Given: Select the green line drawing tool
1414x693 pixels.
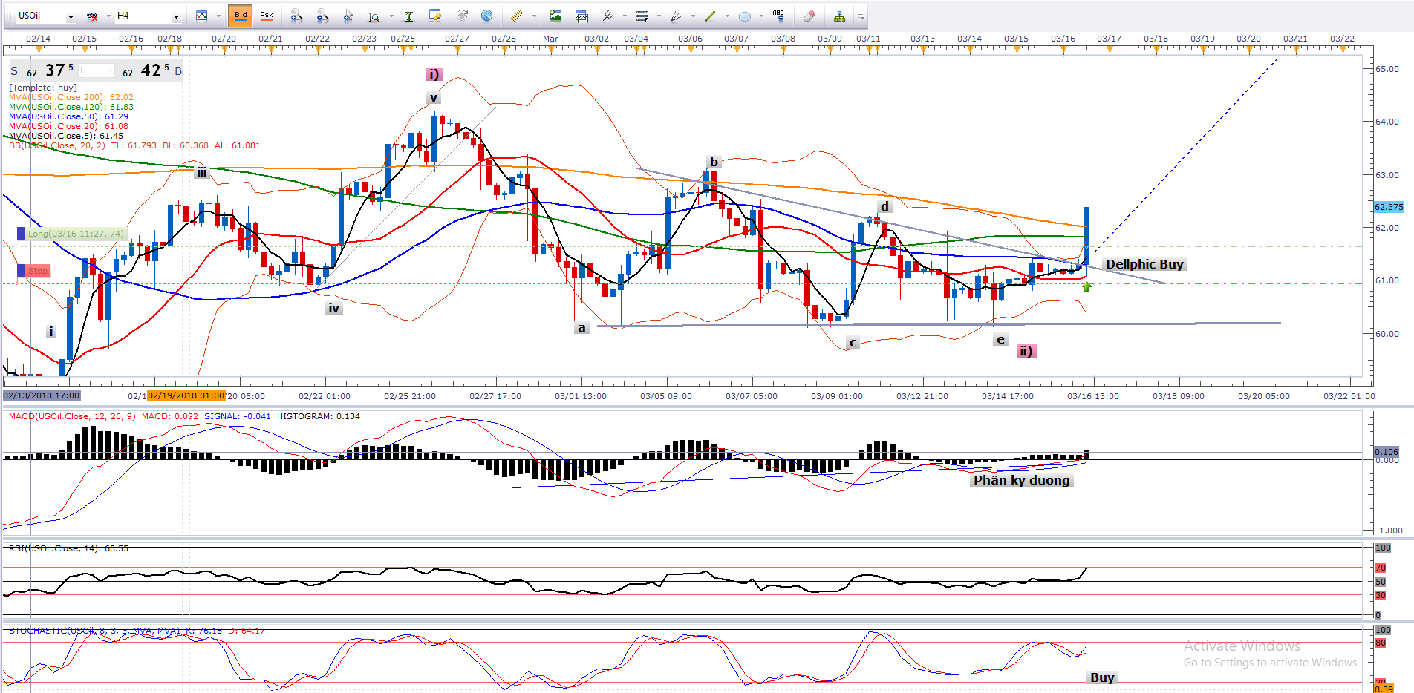Looking at the screenshot, I should click(x=710, y=16).
